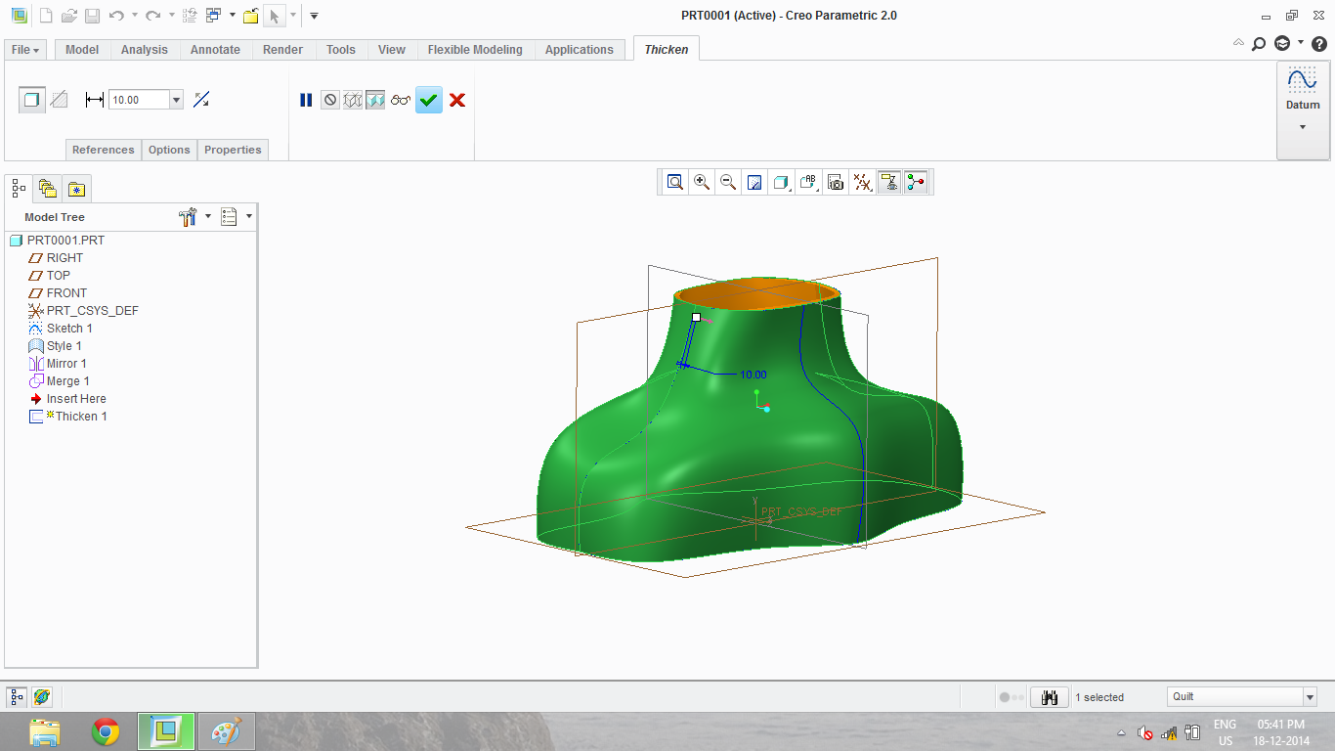This screenshot has width=1335, height=751.
Task: Click the glasses verify preview icon
Action: pos(401,100)
